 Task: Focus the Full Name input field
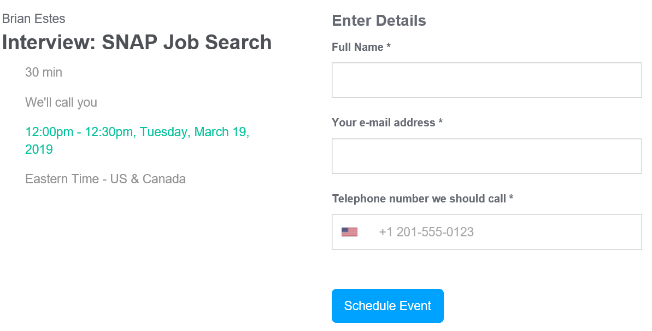(486, 80)
